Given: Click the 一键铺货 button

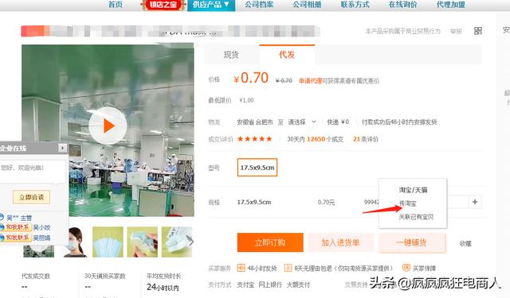Looking at the screenshot, I should pyautogui.click(x=412, y=242).
